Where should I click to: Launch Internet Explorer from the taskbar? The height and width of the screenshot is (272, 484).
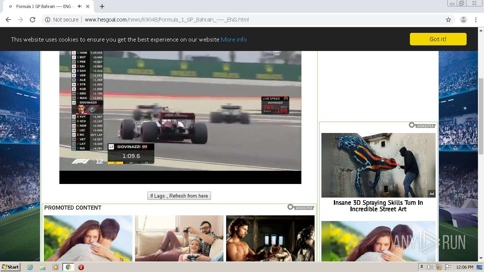[x=30, y=267]
